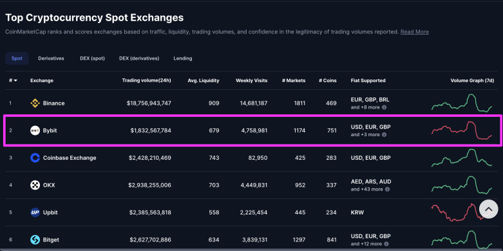
Task: Click Binance markets count 1811
Action: (x=299, y=103)
